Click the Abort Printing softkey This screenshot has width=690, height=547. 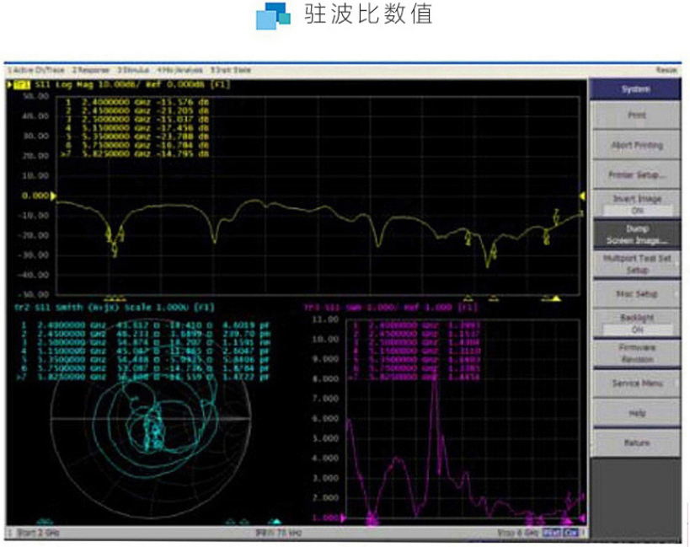(x=636, y=145)
